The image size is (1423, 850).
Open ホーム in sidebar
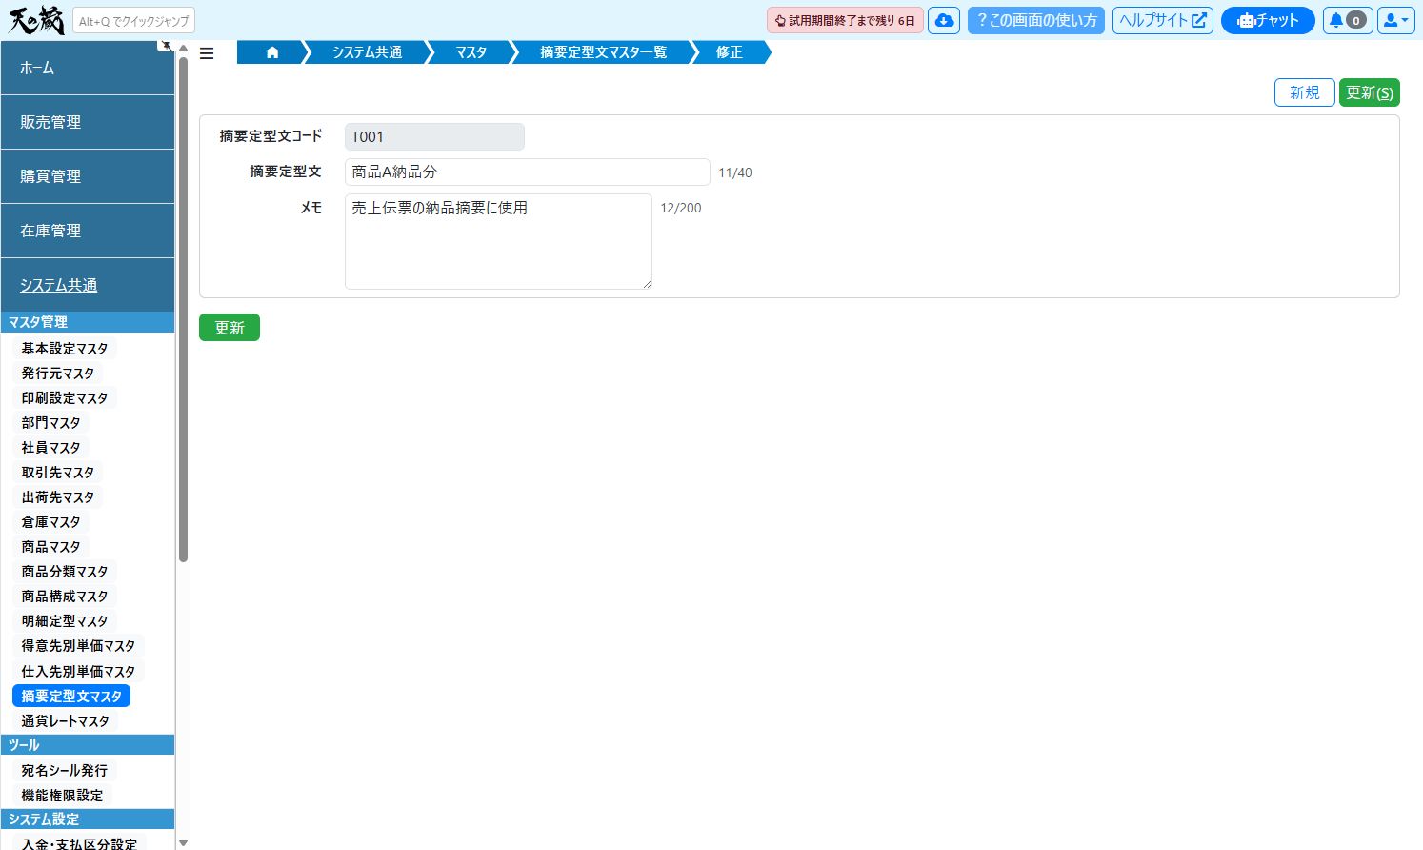pos(88,68)
